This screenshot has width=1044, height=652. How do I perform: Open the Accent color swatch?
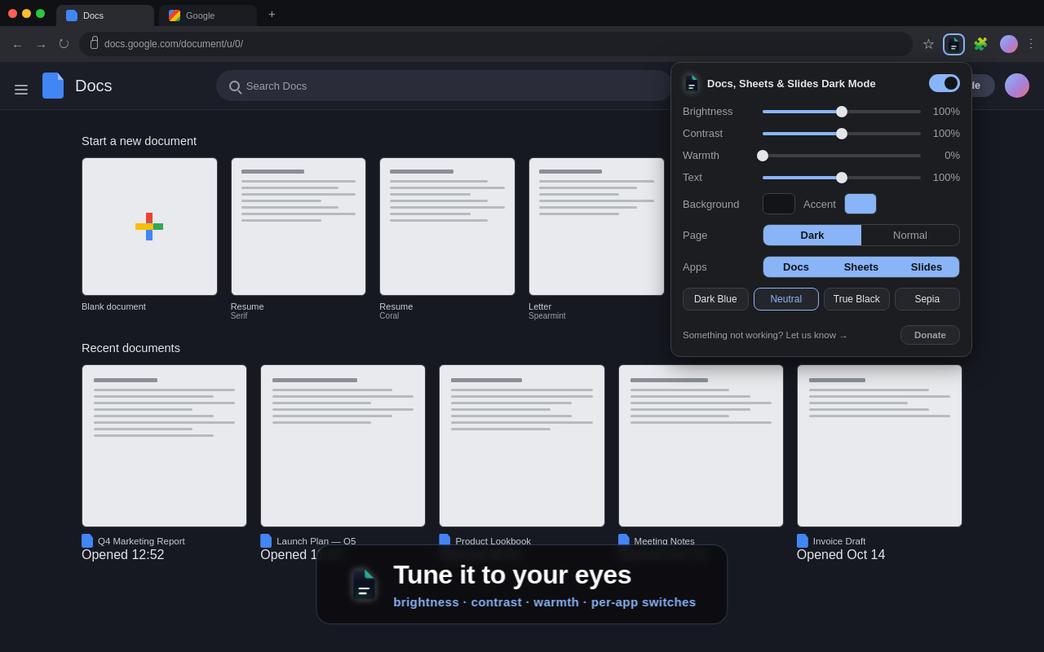coord(860,204)
